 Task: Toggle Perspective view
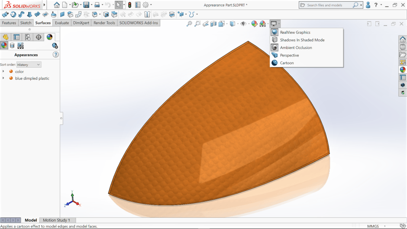(x=307, y=55)
